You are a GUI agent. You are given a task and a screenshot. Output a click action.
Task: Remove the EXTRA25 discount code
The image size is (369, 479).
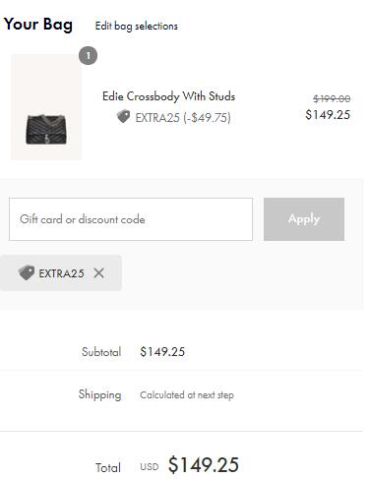98,273
